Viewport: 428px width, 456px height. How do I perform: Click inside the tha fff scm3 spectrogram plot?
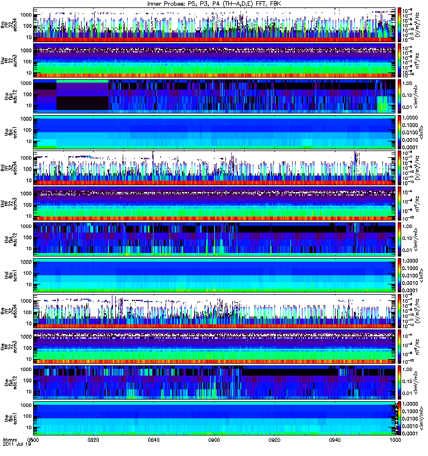tap(214, 60)
